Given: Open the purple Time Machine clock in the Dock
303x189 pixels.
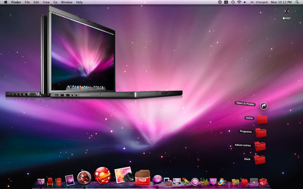Looking at the screenshot, I should tap(195, 182).
